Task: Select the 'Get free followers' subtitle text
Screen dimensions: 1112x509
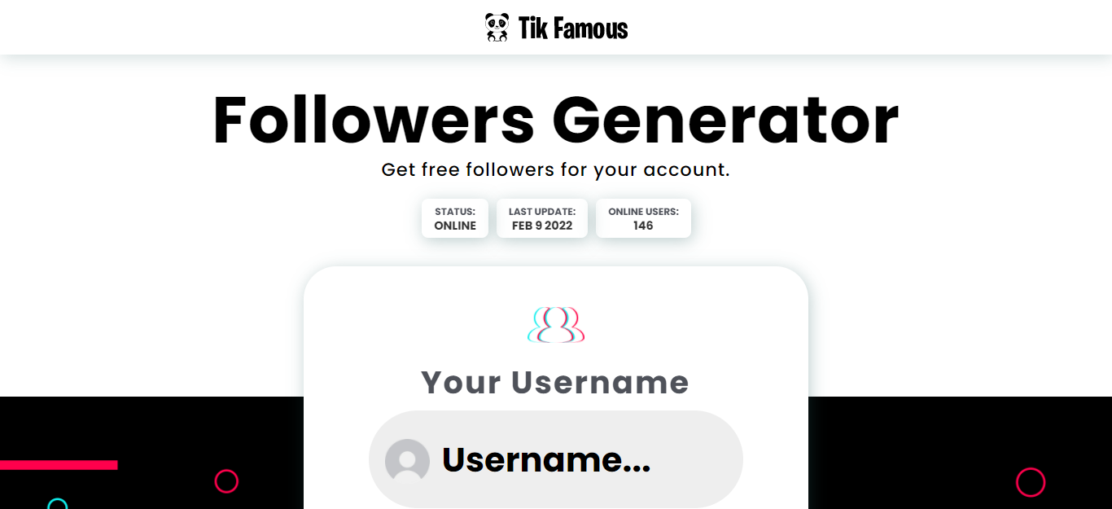Action: click(x=556, y=170)
